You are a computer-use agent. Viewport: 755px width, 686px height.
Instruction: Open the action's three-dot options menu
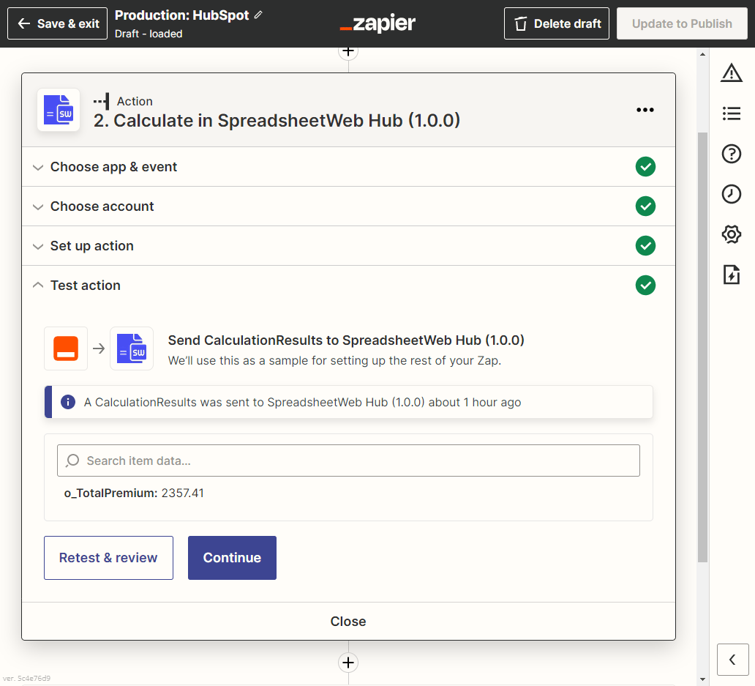pyautogui.click(x=645, y=110)
